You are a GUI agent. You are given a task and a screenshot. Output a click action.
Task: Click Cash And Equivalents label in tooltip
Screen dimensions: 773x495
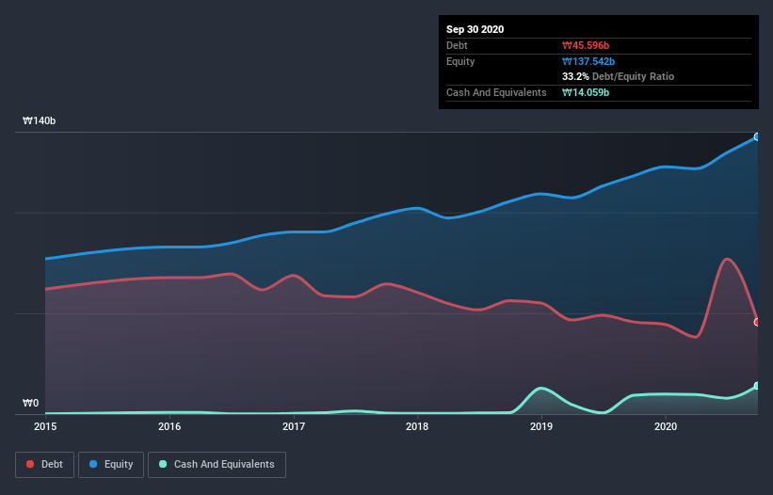click(x=496, y=92)
